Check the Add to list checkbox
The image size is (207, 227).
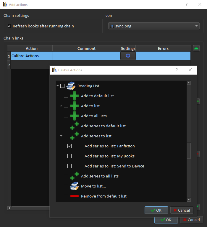[x=66, y=106]
